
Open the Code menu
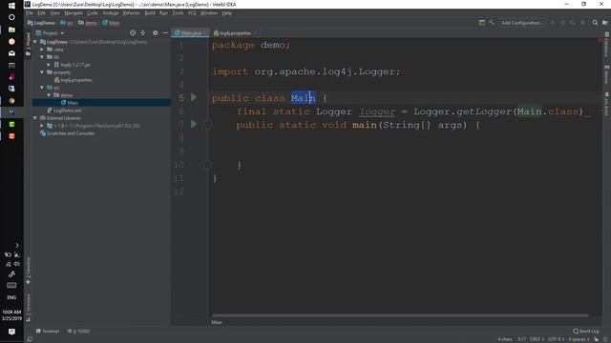[x=93, y=13]
